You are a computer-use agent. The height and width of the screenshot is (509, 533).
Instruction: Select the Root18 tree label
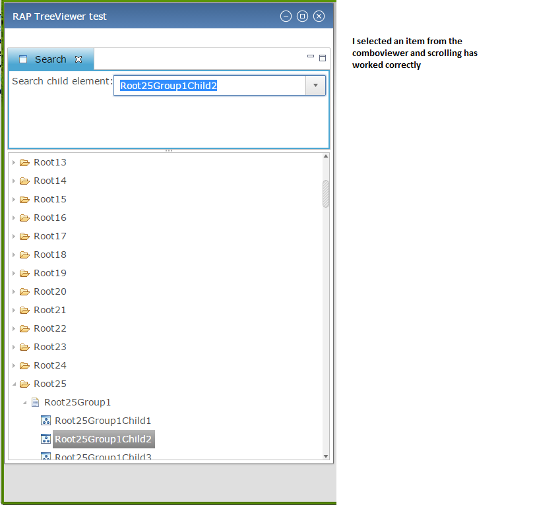pyautogui.click(x=50, y=254)
